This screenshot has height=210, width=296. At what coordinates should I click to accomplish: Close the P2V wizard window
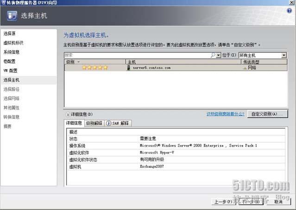[292, 2]
